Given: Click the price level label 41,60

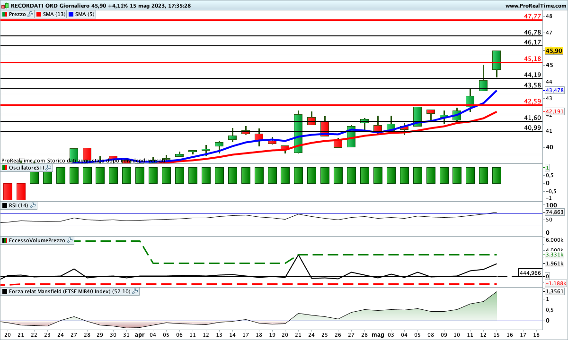Looking at the screenshot, I should (x=532, y=118).
